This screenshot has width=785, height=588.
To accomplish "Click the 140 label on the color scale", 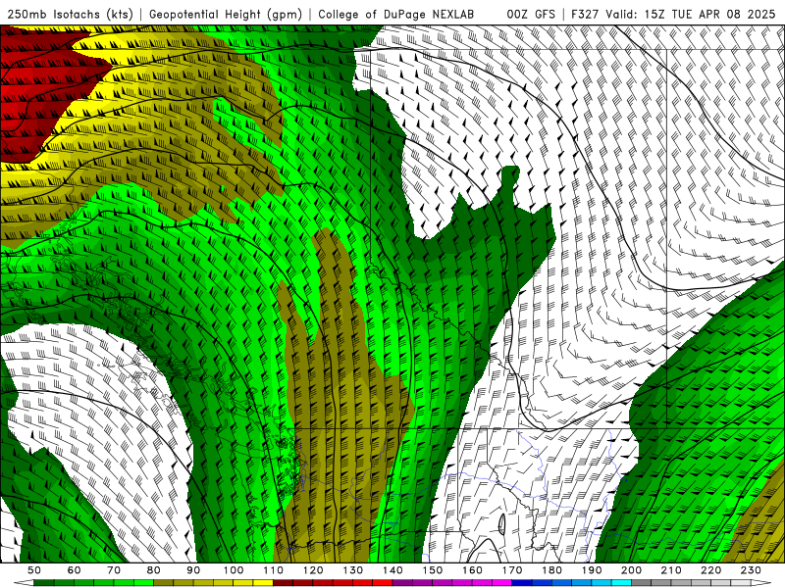I will tap(392, 570).
